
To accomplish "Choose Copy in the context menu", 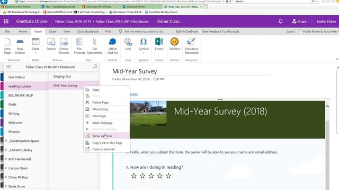I will pyautogui.click(x=107, y=90).
